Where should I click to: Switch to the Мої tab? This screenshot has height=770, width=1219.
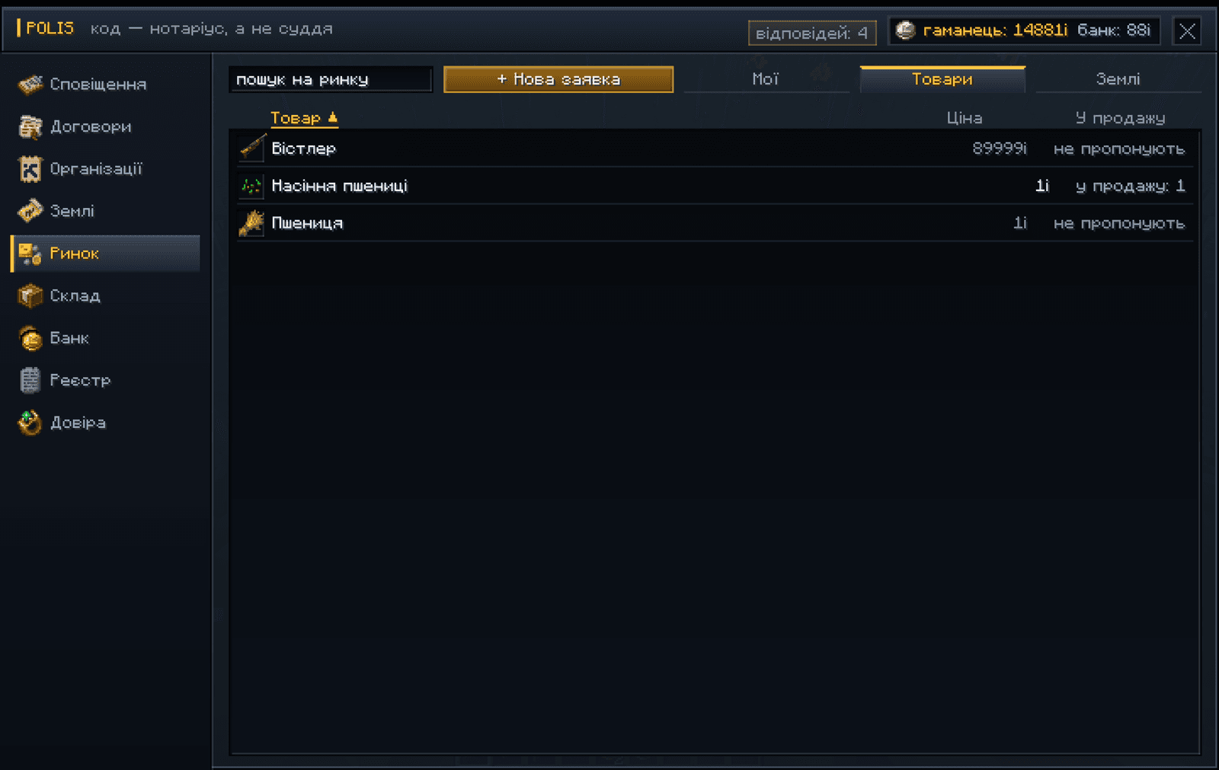click(x=766, y=79)
